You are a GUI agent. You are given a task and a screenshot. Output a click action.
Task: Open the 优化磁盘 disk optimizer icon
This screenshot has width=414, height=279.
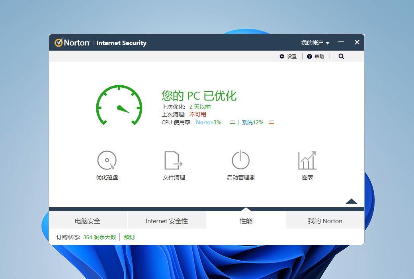tap(107, 160)
